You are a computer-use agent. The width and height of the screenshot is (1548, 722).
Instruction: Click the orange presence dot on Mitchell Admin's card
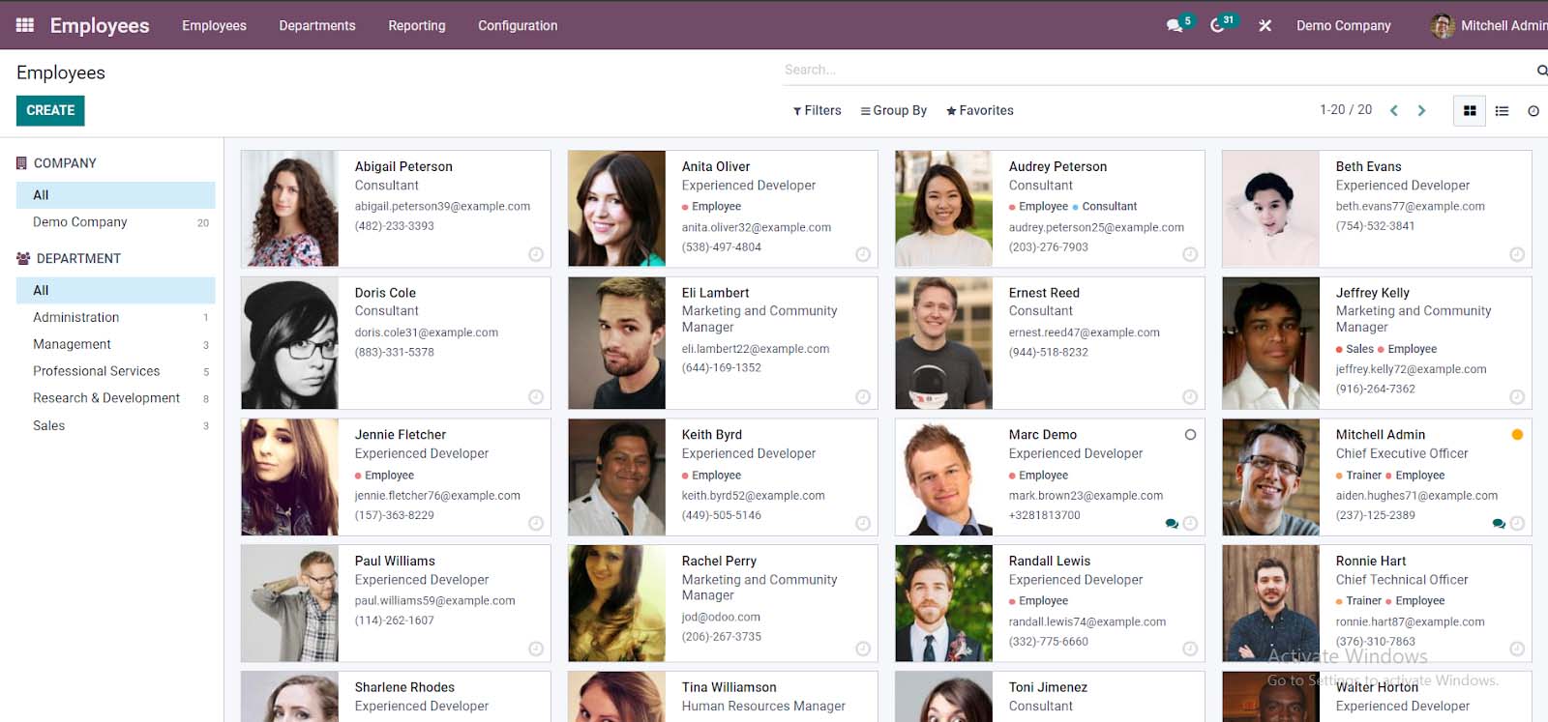point(1517,435)
